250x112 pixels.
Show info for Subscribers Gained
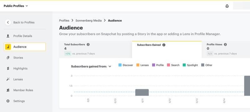point(164,45)
